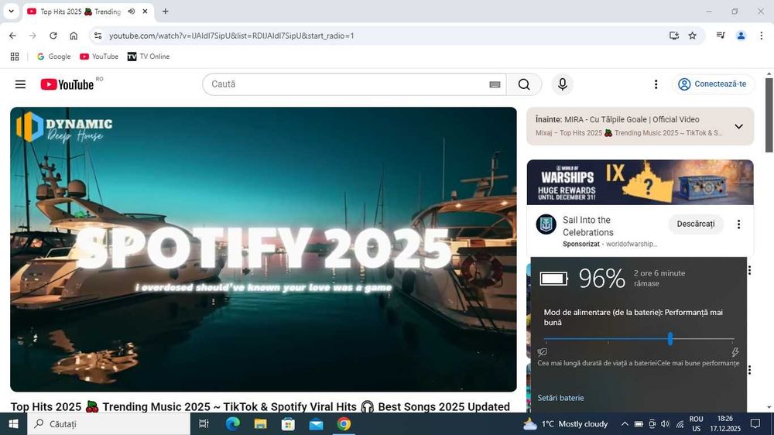The height and width of the screenshot is (435, 774).
Task: Open weather widget showing Mostly cloudy
Action: tap(566, 424)
